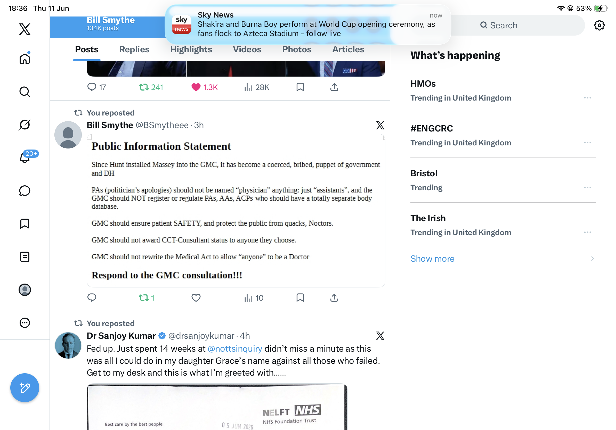Switch to the Highlights tab

coord(191,49)
